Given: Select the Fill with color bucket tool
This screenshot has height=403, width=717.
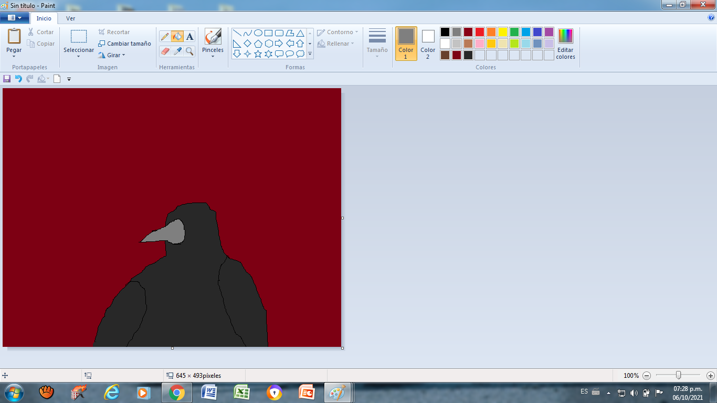Looking at the screenshot, I should coord(177,36).
